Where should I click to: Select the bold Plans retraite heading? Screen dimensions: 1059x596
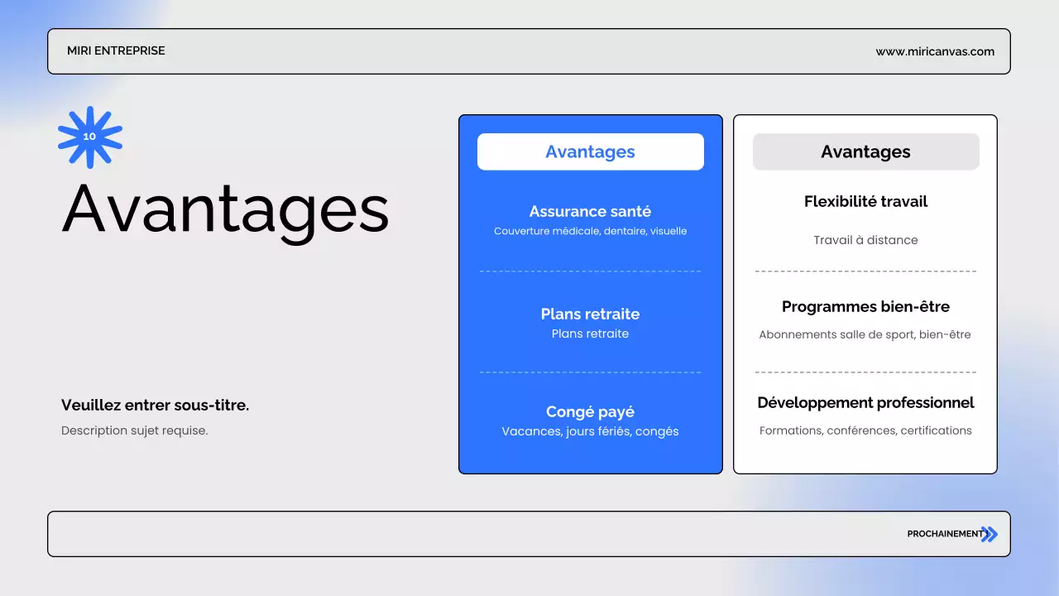click(x=590, y=314)
